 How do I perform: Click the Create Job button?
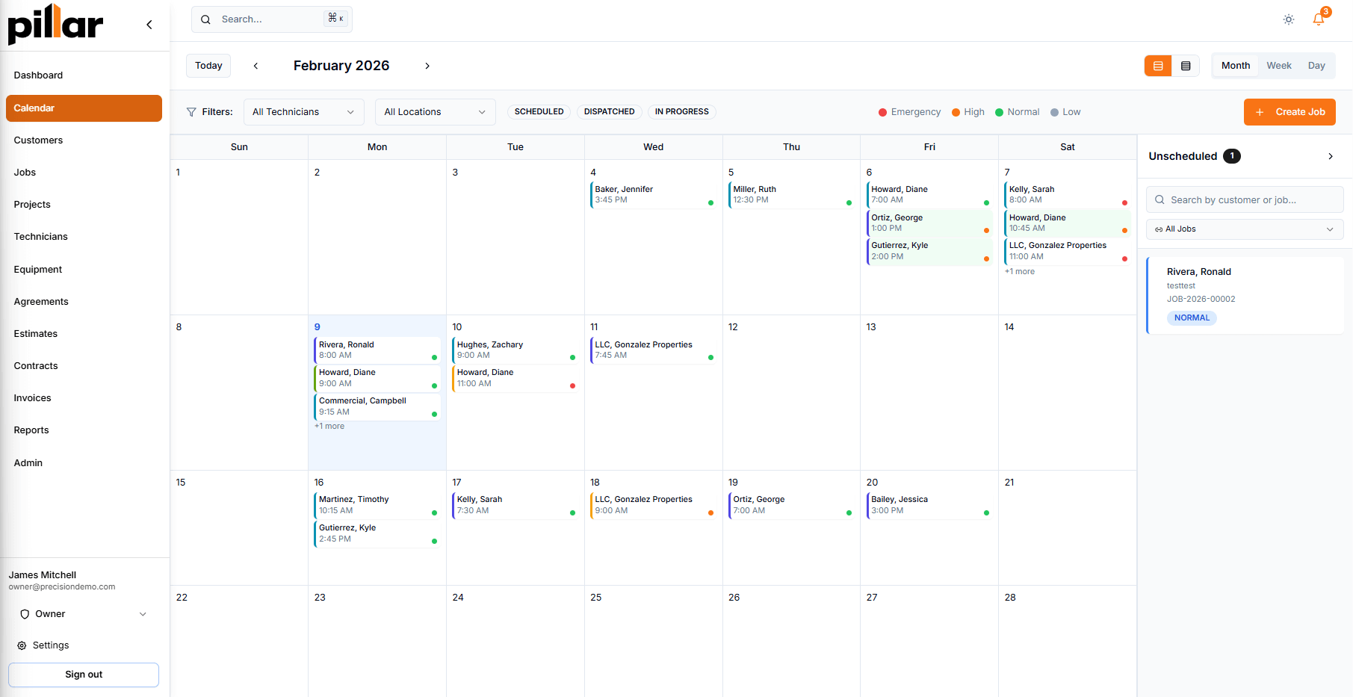pos(1289,111)
